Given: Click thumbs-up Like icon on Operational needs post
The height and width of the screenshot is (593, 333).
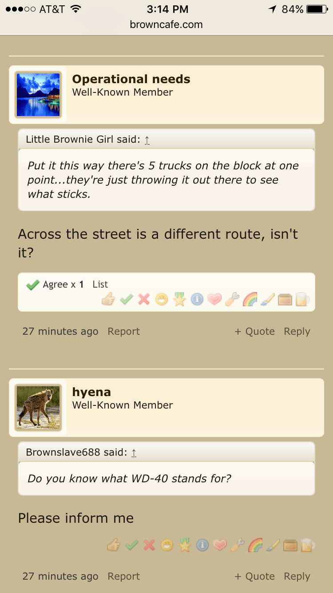Looking at the screenshot, I should point(108,300).
